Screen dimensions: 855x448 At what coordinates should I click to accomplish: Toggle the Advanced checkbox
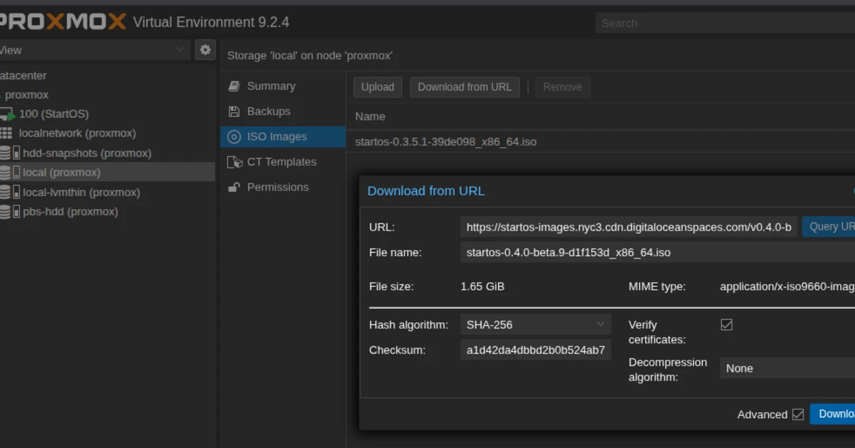click(798, 414)
